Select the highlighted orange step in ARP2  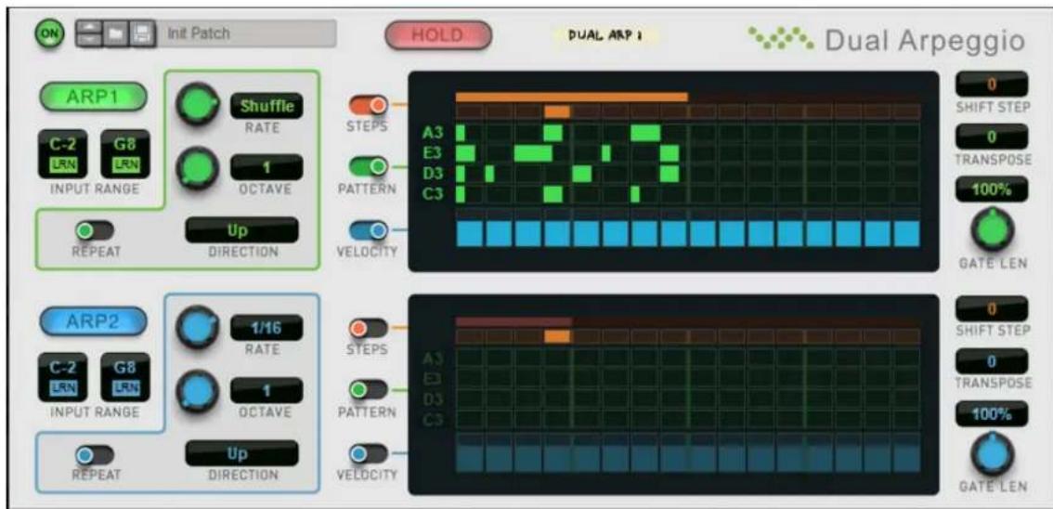(557, 336)
